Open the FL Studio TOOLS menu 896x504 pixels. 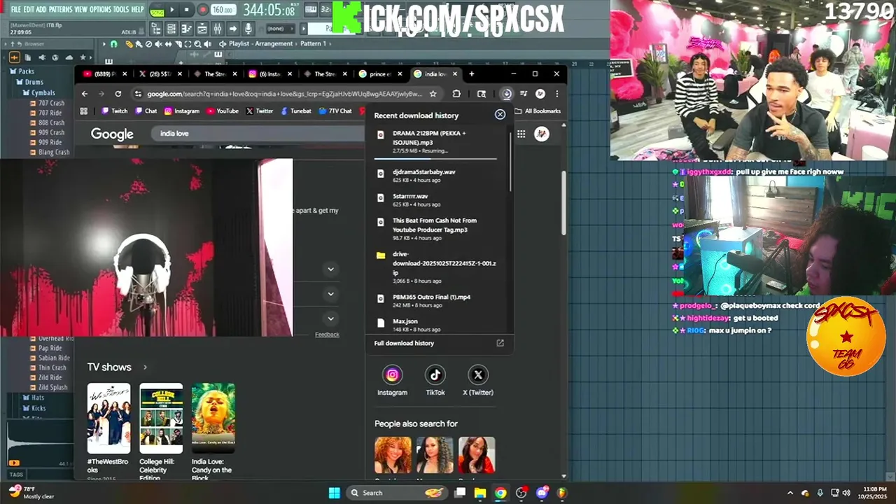[122, 10]
